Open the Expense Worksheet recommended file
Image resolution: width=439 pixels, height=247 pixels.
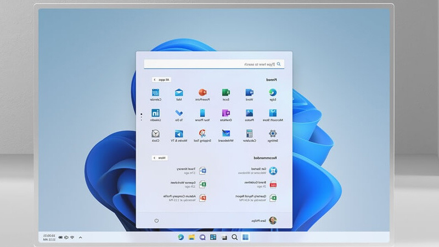tap(188, 184)
